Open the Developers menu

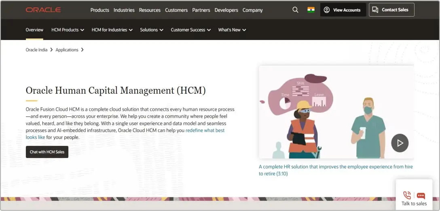[226, 10]
